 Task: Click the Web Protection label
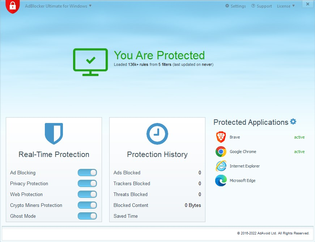tap(26, 194)
